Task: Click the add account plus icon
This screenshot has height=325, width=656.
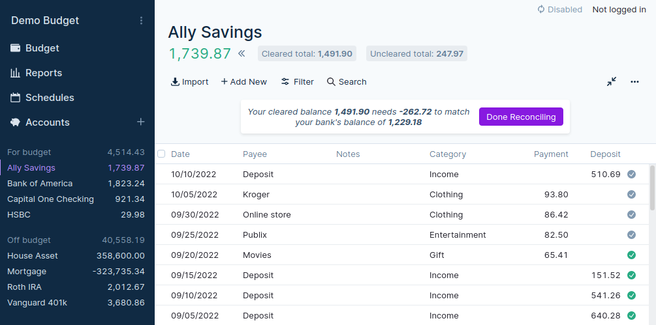Action: 140,122
